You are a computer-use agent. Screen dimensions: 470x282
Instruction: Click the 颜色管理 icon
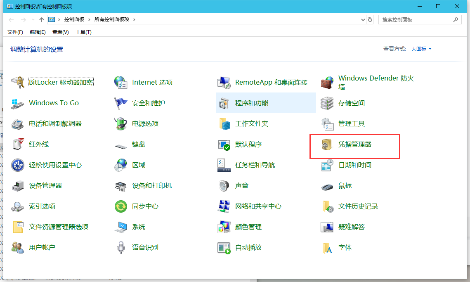pyautogui.click(x=224, y=227)
